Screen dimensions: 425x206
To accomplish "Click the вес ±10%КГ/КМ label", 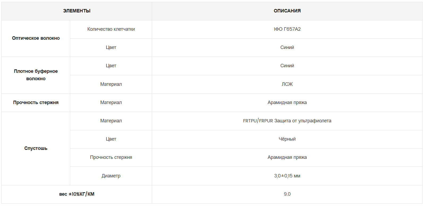I will 77,194.
